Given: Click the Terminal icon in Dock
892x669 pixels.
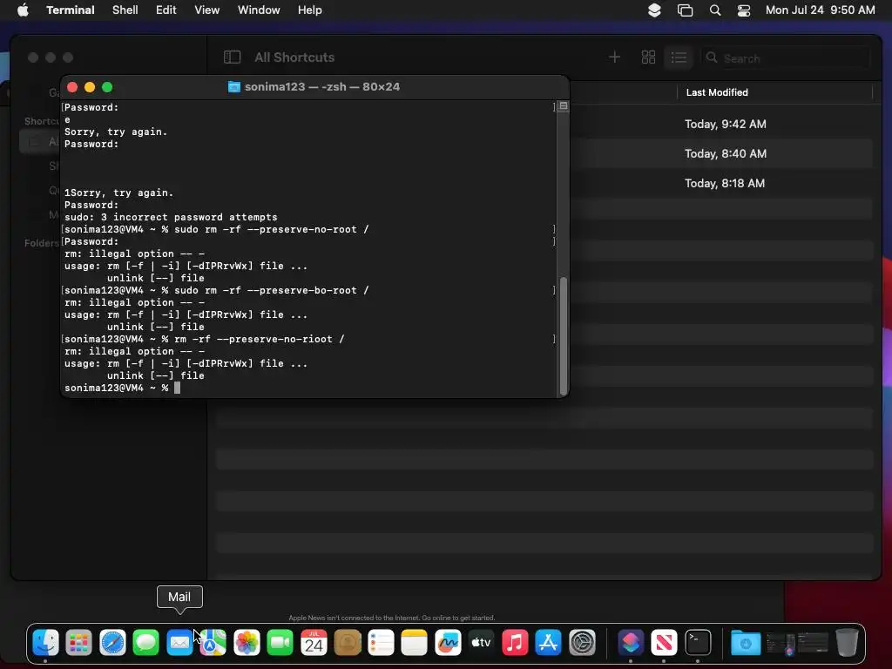Looking at the screenshot, I should click(x=698, y=643).
